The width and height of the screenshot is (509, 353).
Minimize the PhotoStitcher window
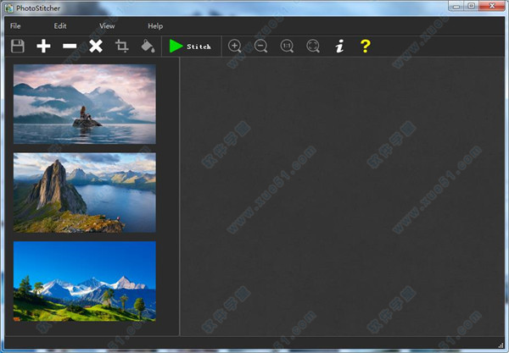(x=456, y=6)
